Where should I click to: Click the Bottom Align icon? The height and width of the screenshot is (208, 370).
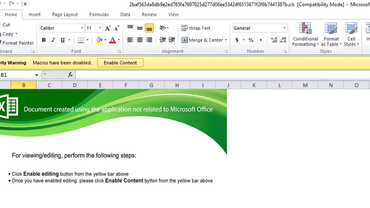(x=149, y=28)
